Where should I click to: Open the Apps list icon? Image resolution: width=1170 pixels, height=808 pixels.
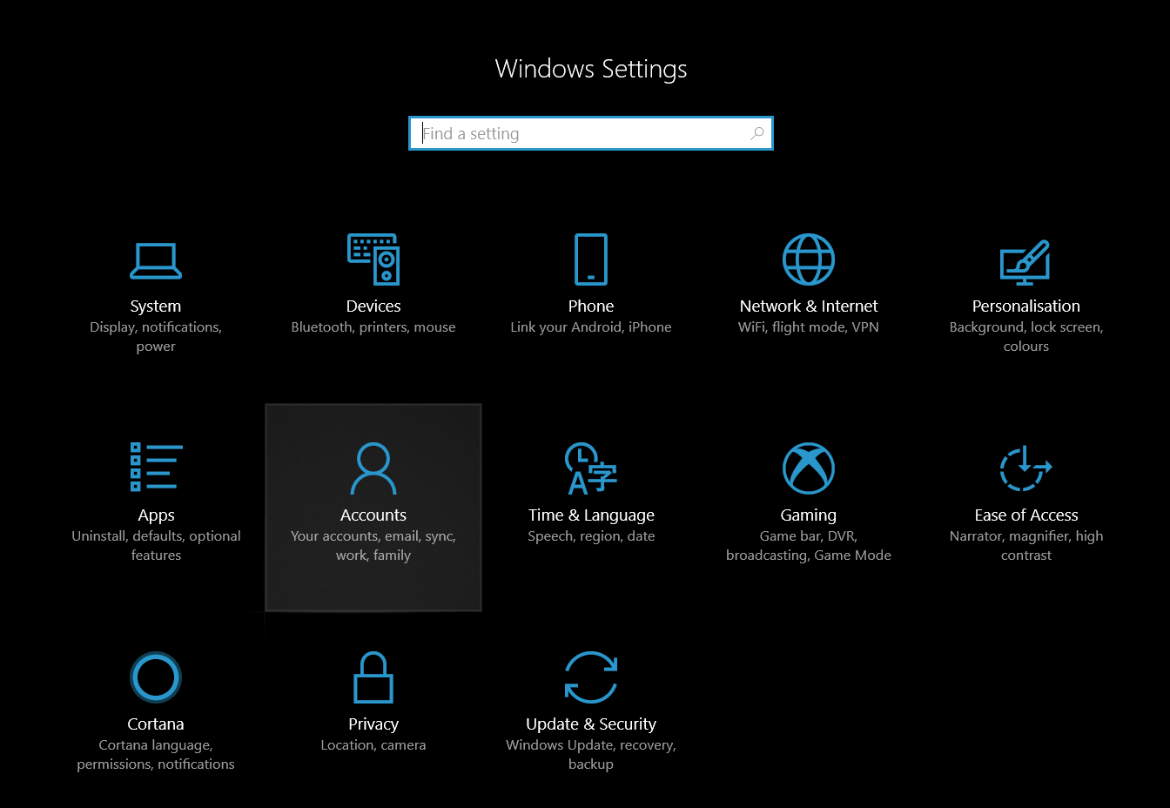click(156, 466)
